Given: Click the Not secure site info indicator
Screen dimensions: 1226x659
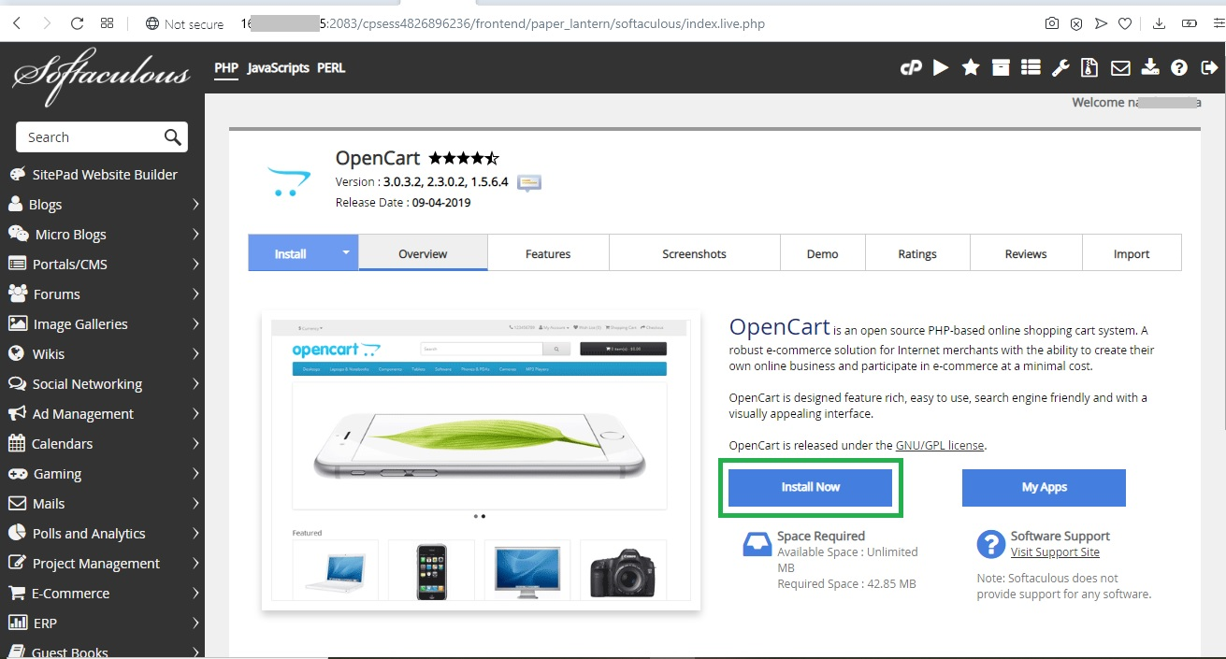Looking at the screenshot, I should 184,23.
